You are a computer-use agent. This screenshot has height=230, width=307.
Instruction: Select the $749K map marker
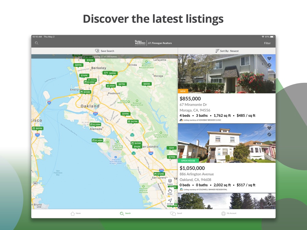[x=84, y=75]
